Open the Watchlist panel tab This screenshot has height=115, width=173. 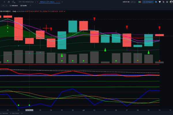pyautogui.click(x=4, y=113)
